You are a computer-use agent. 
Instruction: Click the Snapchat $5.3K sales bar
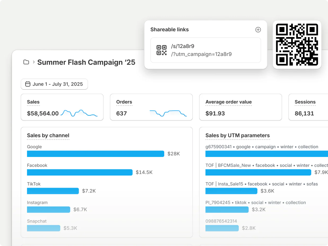44,228
